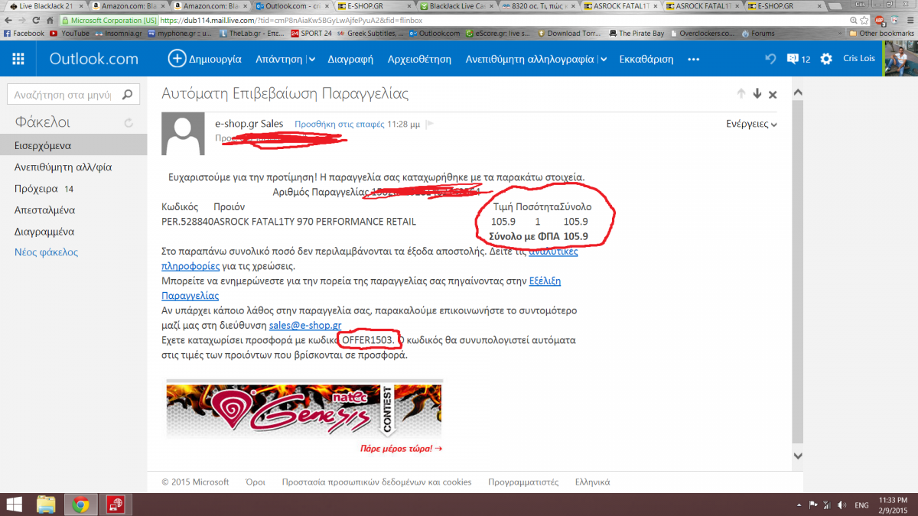Click the Δημιουργία plus icon
This screenshot has width=918, height=516.
pyautogui.click(x=177, y=59)
